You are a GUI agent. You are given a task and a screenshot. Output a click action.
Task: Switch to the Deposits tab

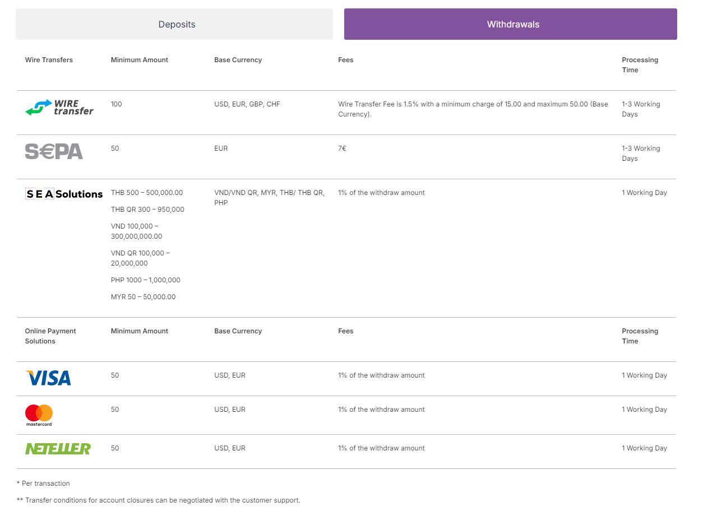pyautogui.click(x=176, y=24)
